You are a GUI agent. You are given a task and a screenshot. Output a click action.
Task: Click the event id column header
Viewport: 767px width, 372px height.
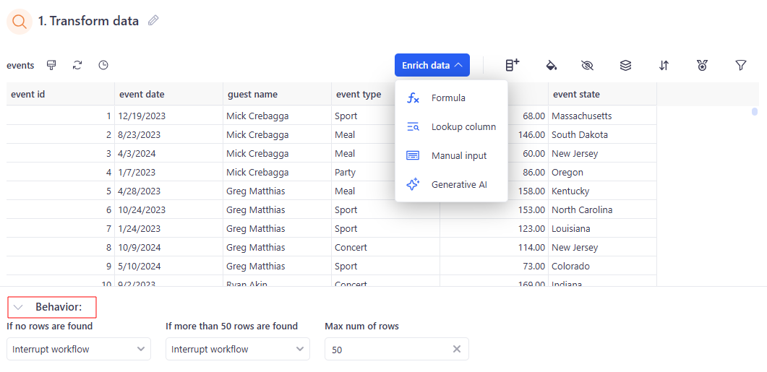point(60,95)
